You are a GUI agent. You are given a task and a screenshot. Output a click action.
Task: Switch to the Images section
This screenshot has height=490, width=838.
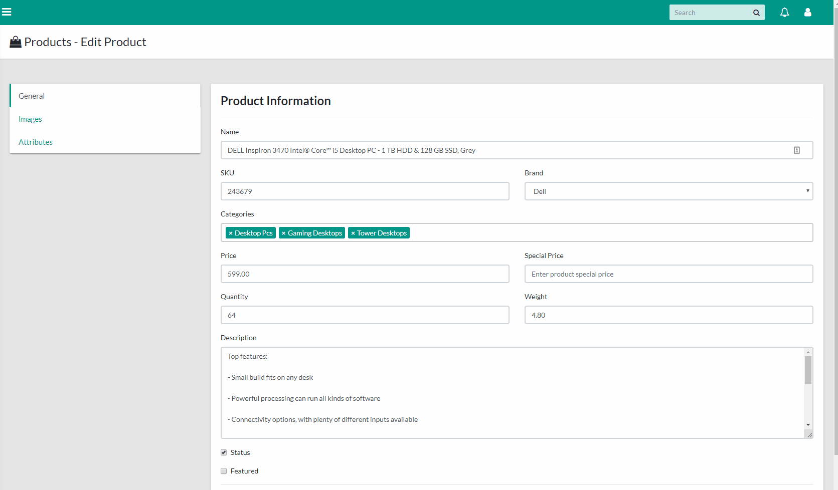[x=30, y=119]
